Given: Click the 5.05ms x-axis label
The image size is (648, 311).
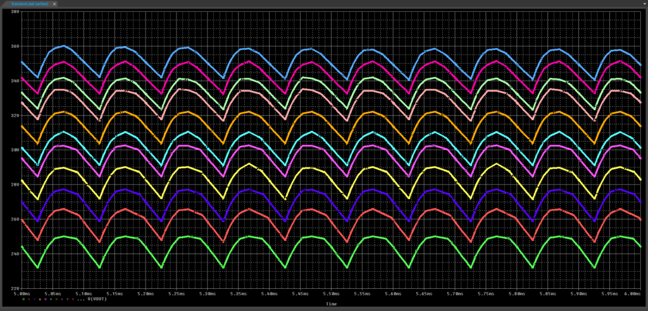Looking at the screenshot, I should (53, 294).
